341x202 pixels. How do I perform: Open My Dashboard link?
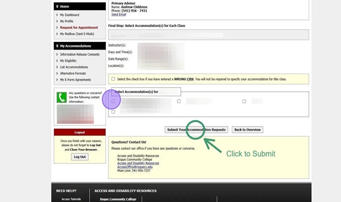[69, 15]
